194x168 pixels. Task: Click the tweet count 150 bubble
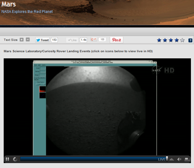tap(54, 40)
